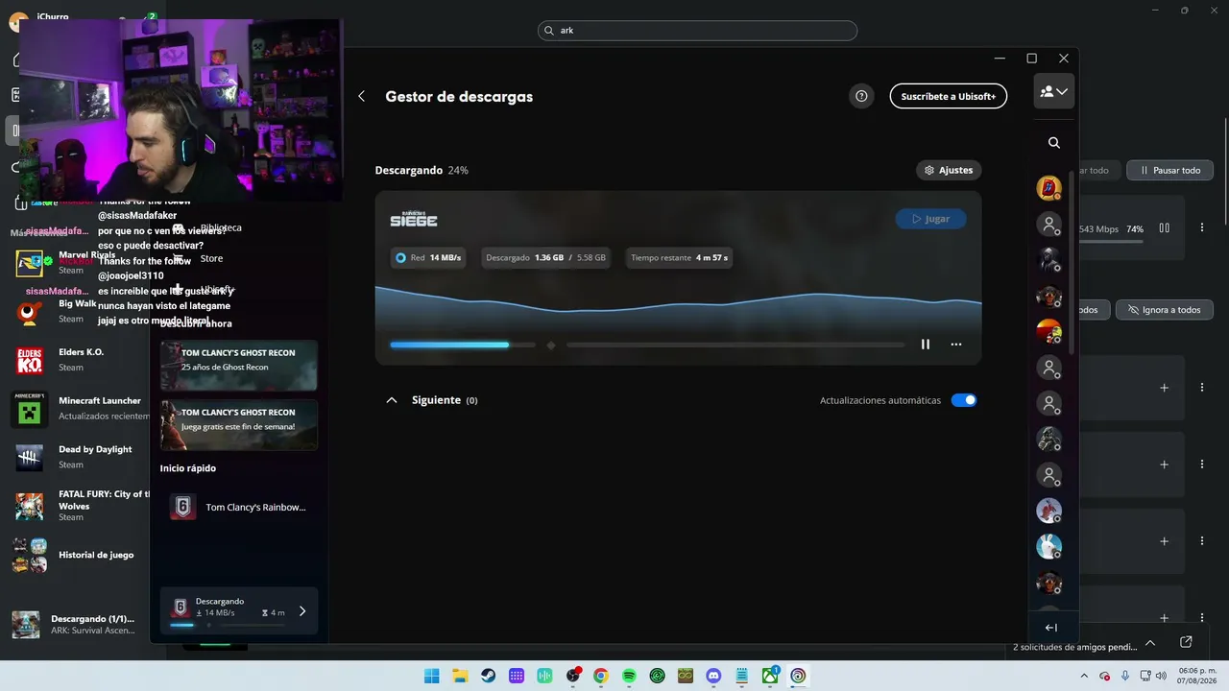Open options menu for 74% download row
The width and height of the screenshot is (1229, 691).
1201,228
